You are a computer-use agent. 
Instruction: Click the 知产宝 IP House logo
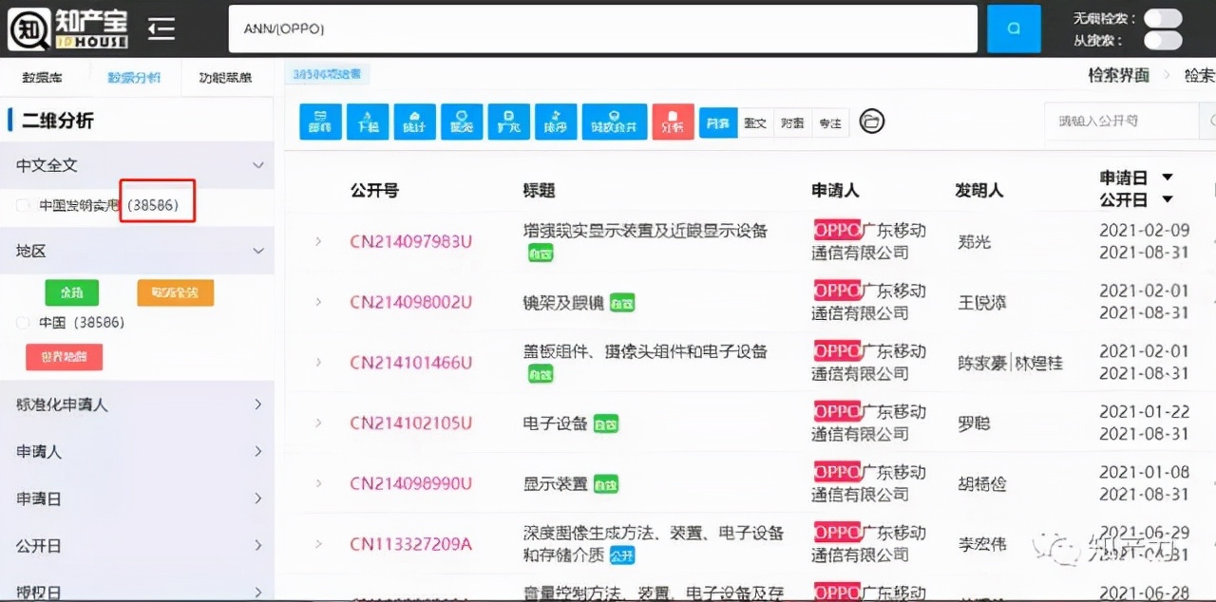(x=67, y=28)
